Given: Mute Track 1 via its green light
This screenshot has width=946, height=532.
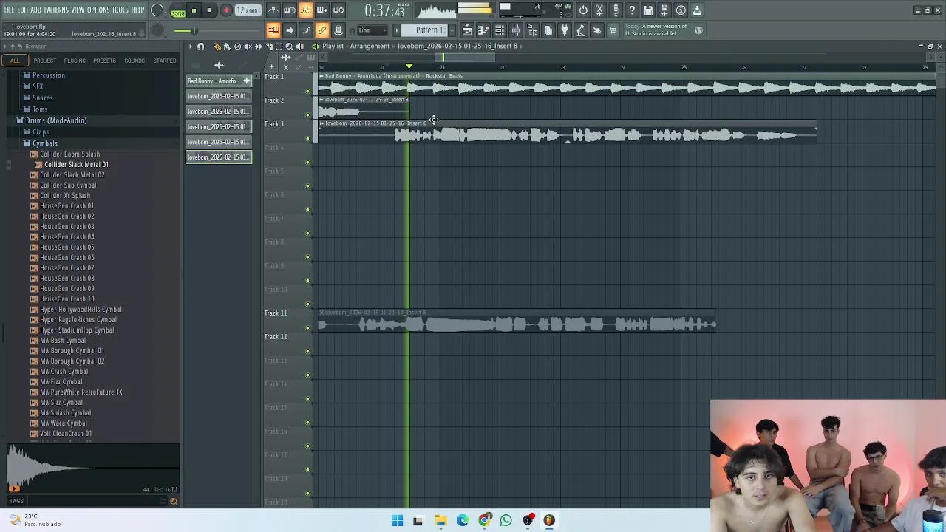Looking at the screenshot, I should point(307,91).
